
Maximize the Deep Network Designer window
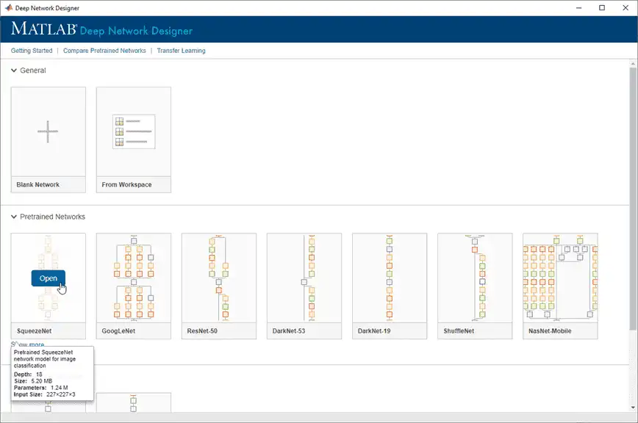pos(602,8)
